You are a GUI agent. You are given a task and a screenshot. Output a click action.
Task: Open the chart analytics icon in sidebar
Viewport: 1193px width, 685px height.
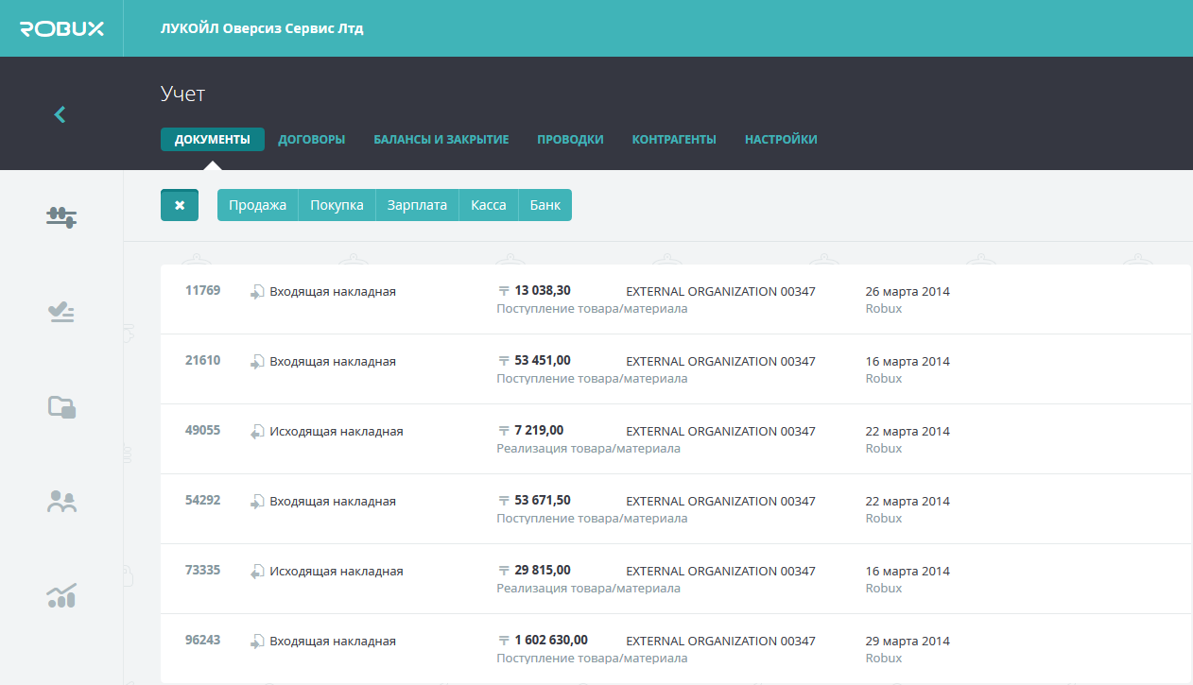click(61, 595)
